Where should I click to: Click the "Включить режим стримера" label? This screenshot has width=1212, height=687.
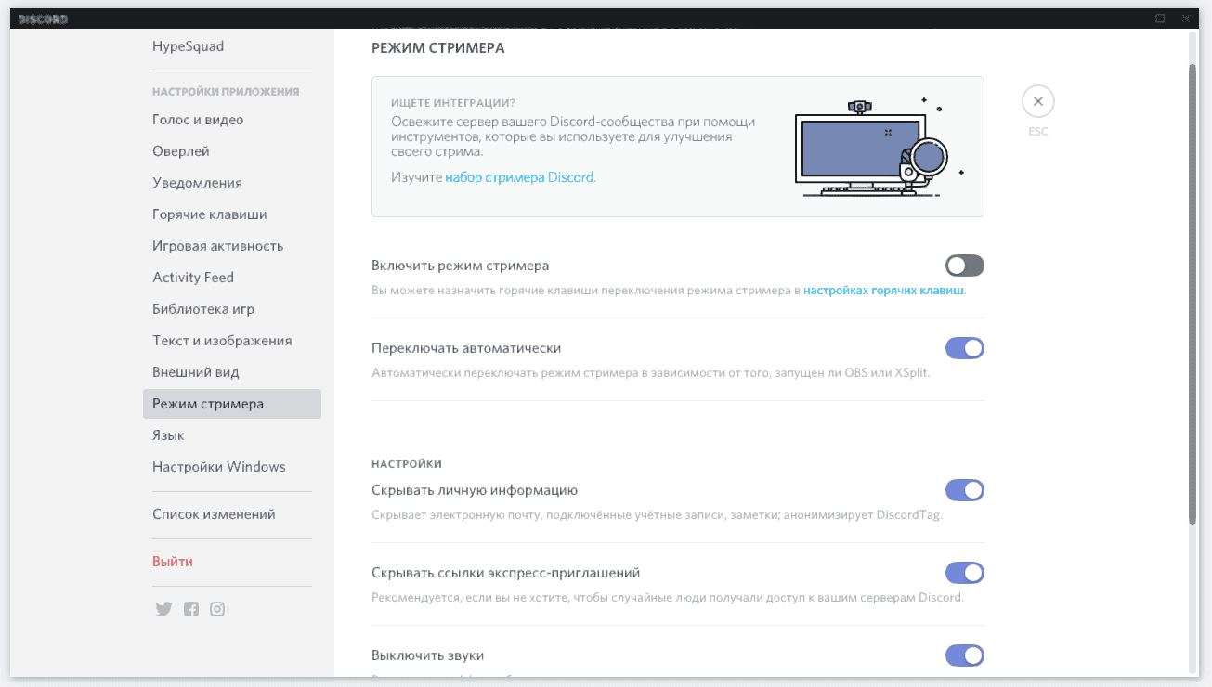tap(461, 266)
